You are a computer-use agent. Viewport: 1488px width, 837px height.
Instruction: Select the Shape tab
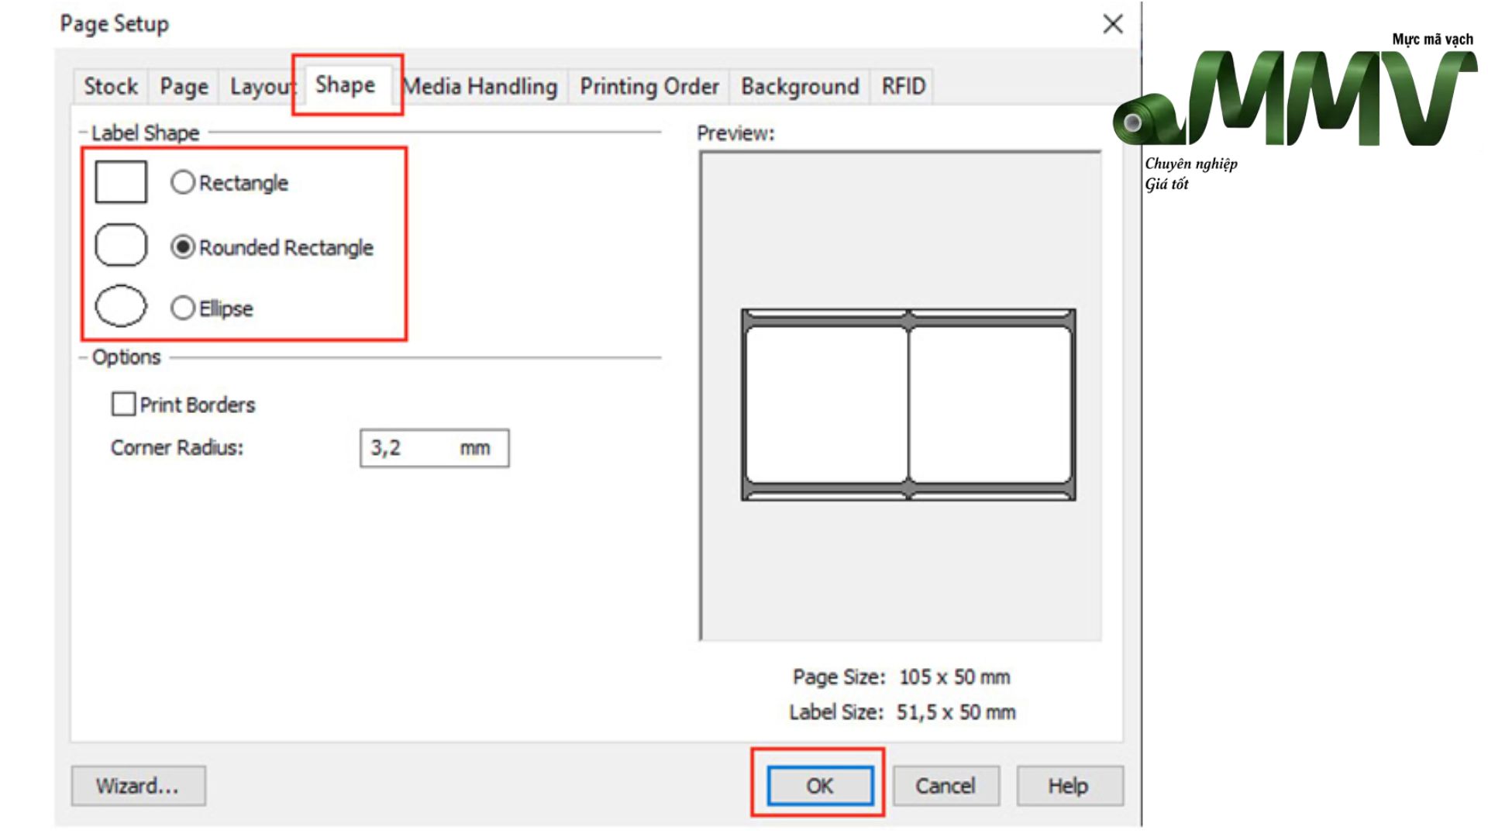tap(345, 84)
